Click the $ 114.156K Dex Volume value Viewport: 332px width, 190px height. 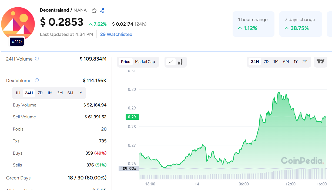click(x=95, y=81)
